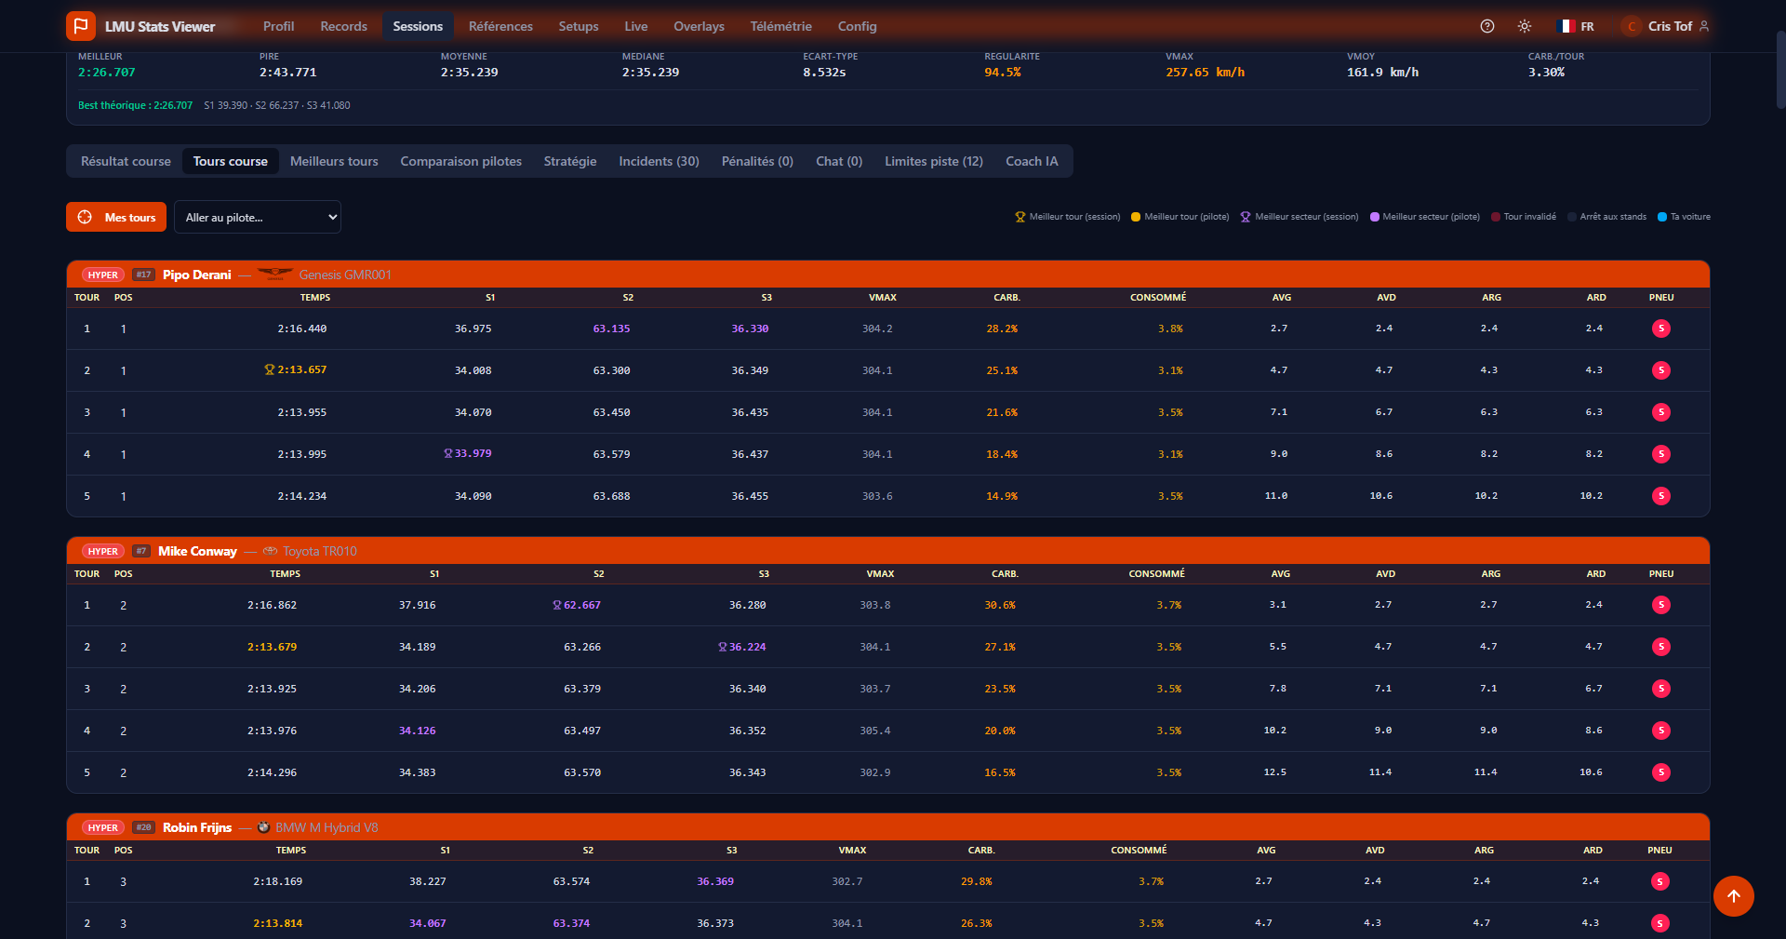
Task: Click the Toyota logo next to Mike Conway
Action: pos(271,551)
